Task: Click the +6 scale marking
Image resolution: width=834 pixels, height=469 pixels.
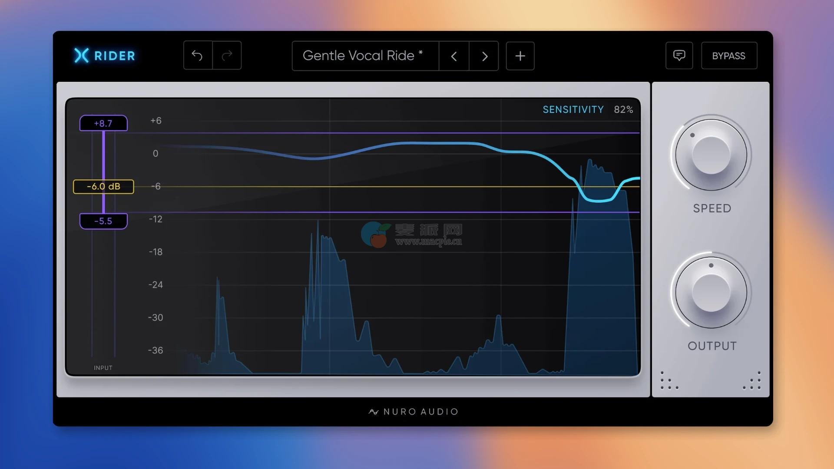Action: point(156,121)
